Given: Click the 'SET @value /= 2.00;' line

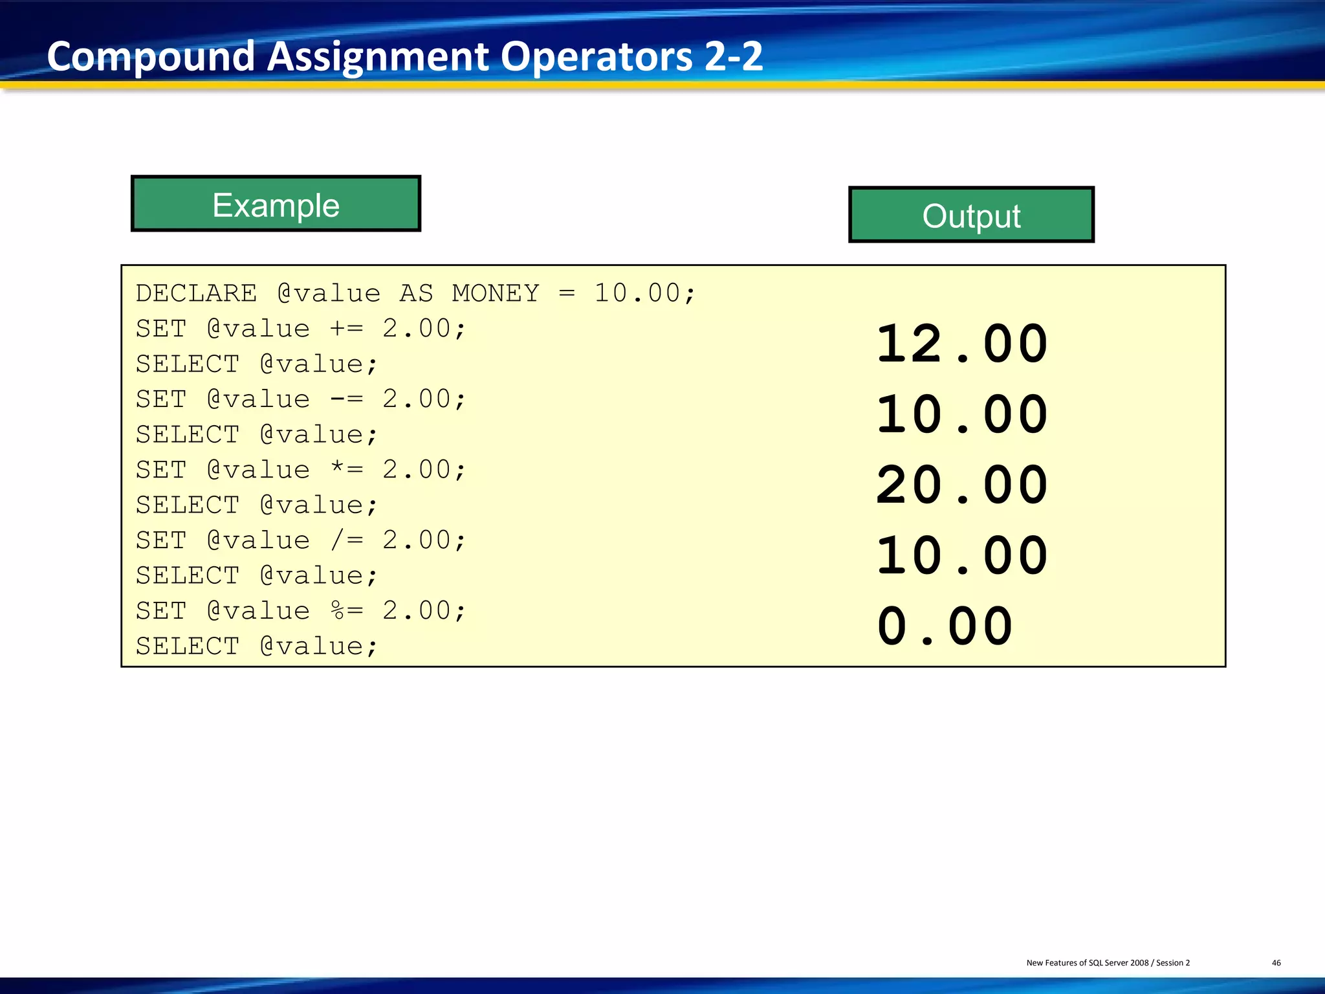Looking at the screenshot, I should click(301, 540).
